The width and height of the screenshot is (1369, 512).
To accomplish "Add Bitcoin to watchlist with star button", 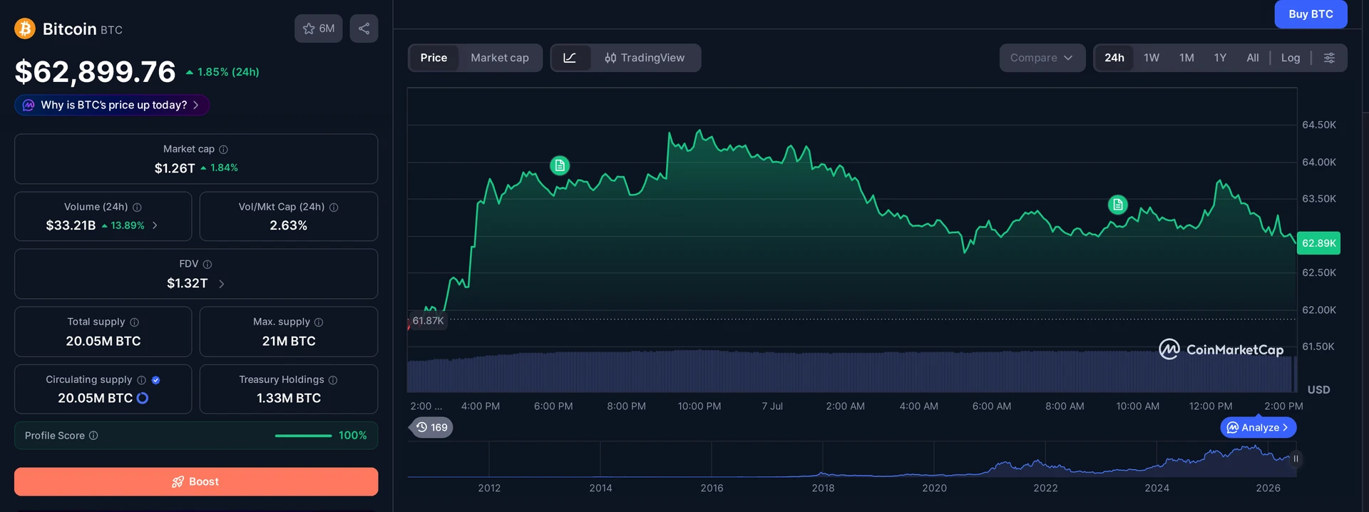I will 319,29.
